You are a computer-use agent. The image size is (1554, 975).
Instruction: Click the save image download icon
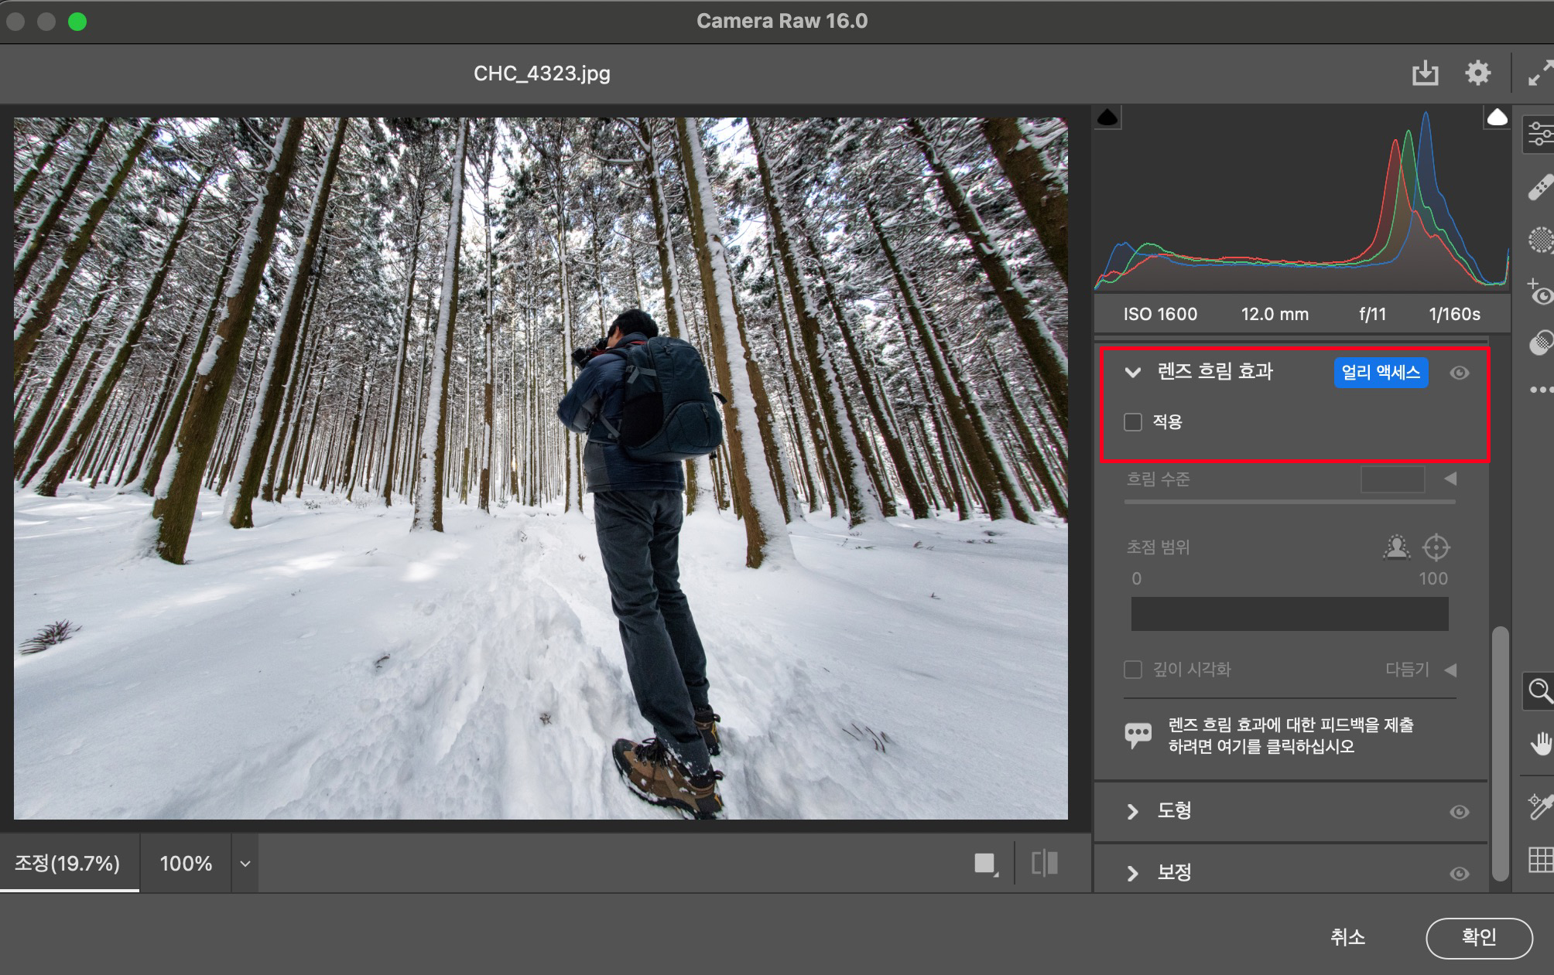coord(1425,73)
